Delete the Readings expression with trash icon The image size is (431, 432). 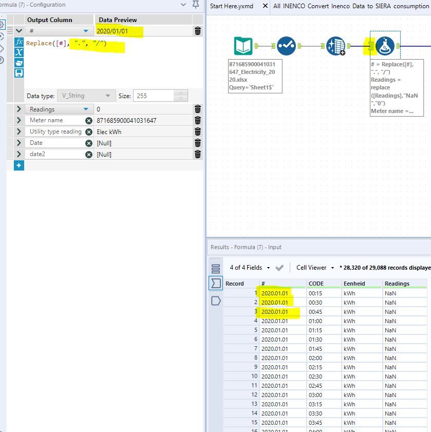[x=198, y=109]
